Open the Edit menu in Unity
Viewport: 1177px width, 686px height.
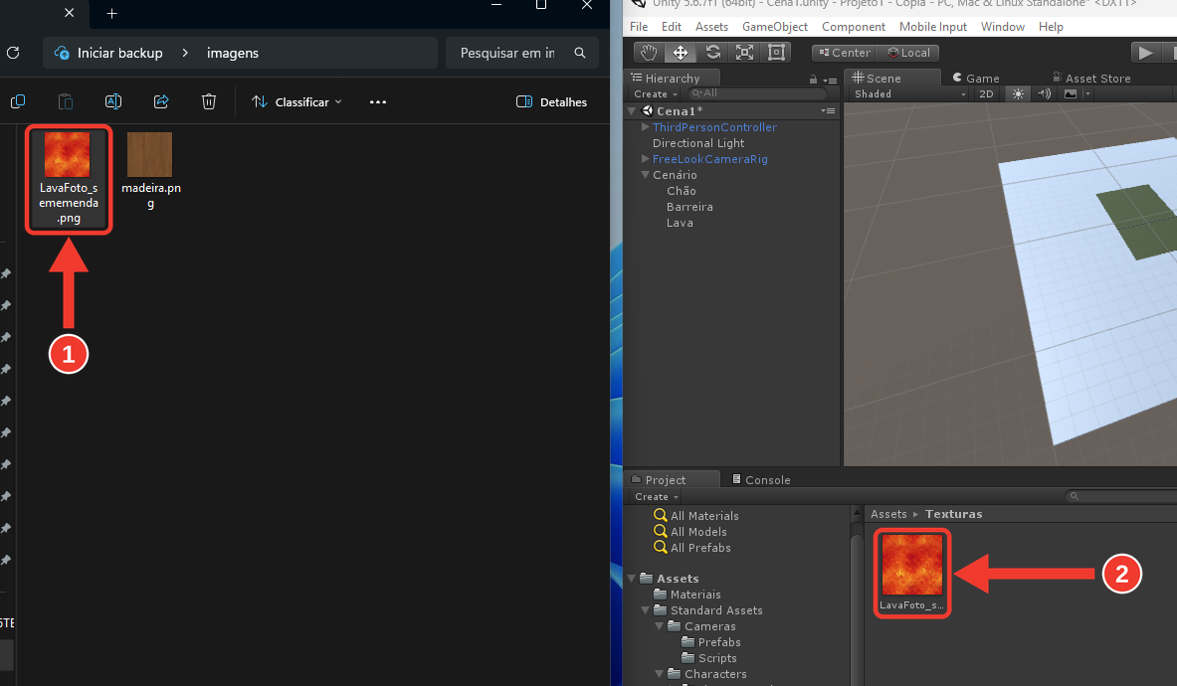[x=671, y=26]
